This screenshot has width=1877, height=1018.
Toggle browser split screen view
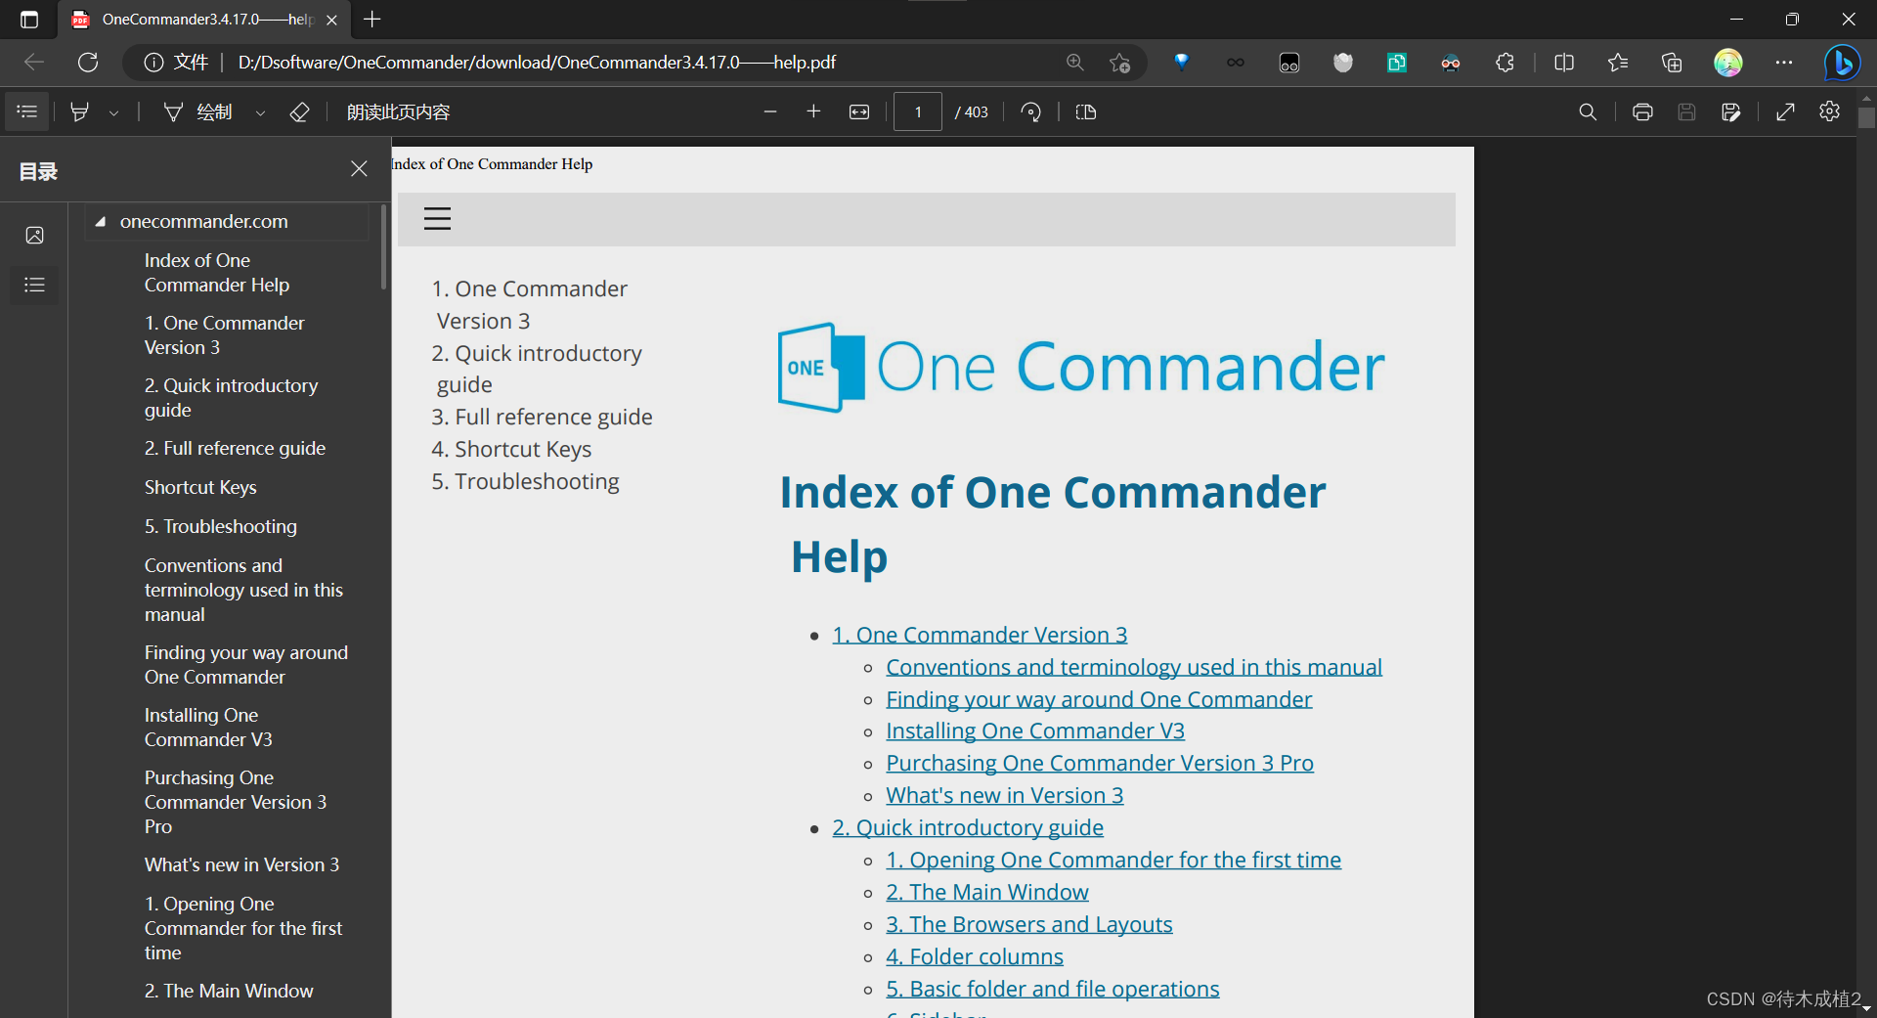1564,63
